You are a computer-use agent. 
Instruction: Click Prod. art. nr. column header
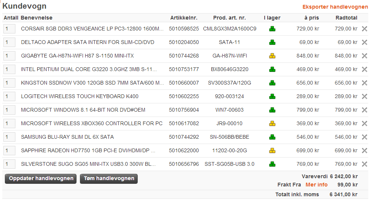(x=229, y=18)
